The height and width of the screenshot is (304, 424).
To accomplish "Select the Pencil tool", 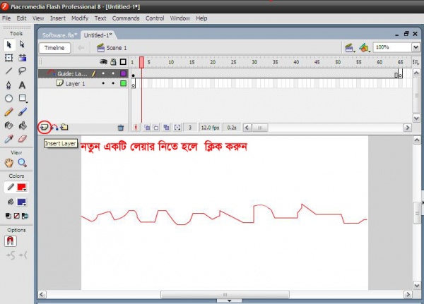I will click(9, 111).
